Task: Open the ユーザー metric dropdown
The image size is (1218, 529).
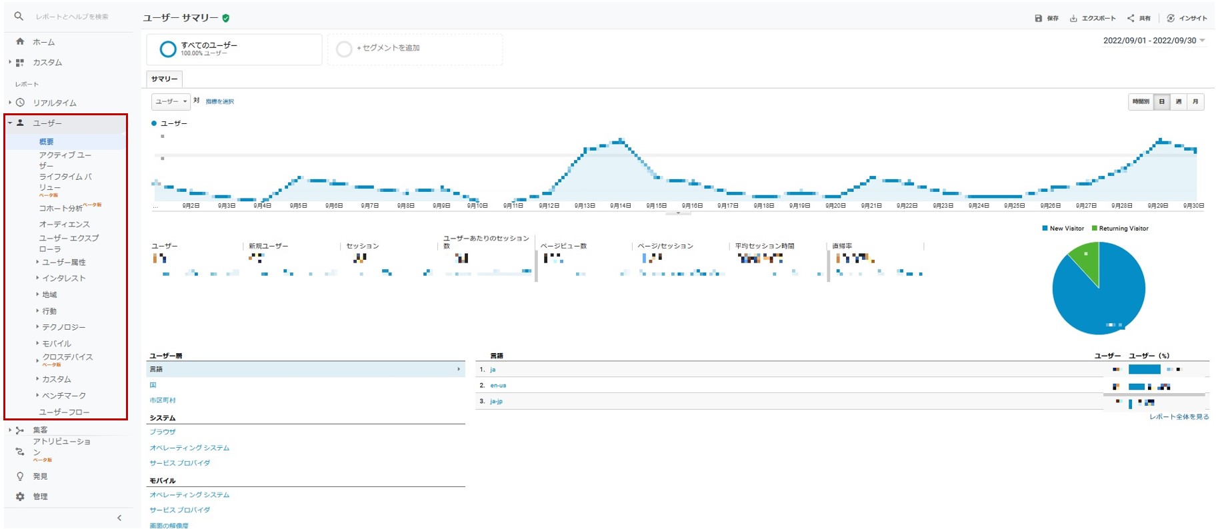Action: click(171, 101)
